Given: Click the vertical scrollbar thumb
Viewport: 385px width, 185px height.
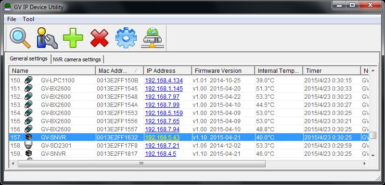Looking at the screenshot, I should click(x=373, y=135).
